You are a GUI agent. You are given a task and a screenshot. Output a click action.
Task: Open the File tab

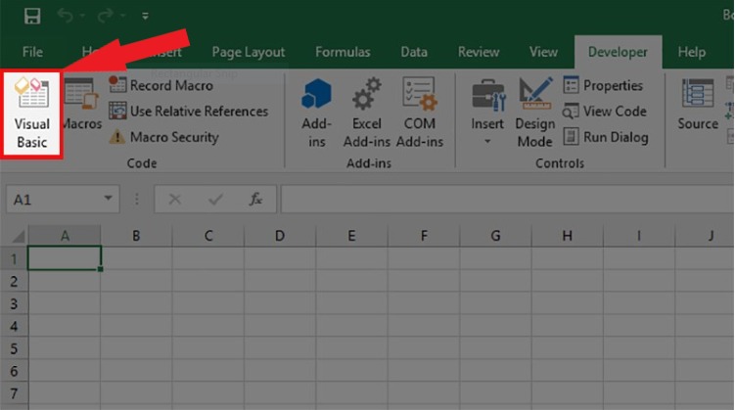[x=32, y=52]
